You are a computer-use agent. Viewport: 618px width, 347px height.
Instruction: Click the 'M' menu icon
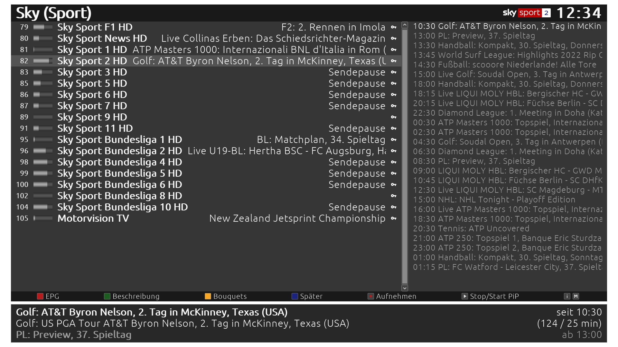pyautogui.click(x=576, y=296)
